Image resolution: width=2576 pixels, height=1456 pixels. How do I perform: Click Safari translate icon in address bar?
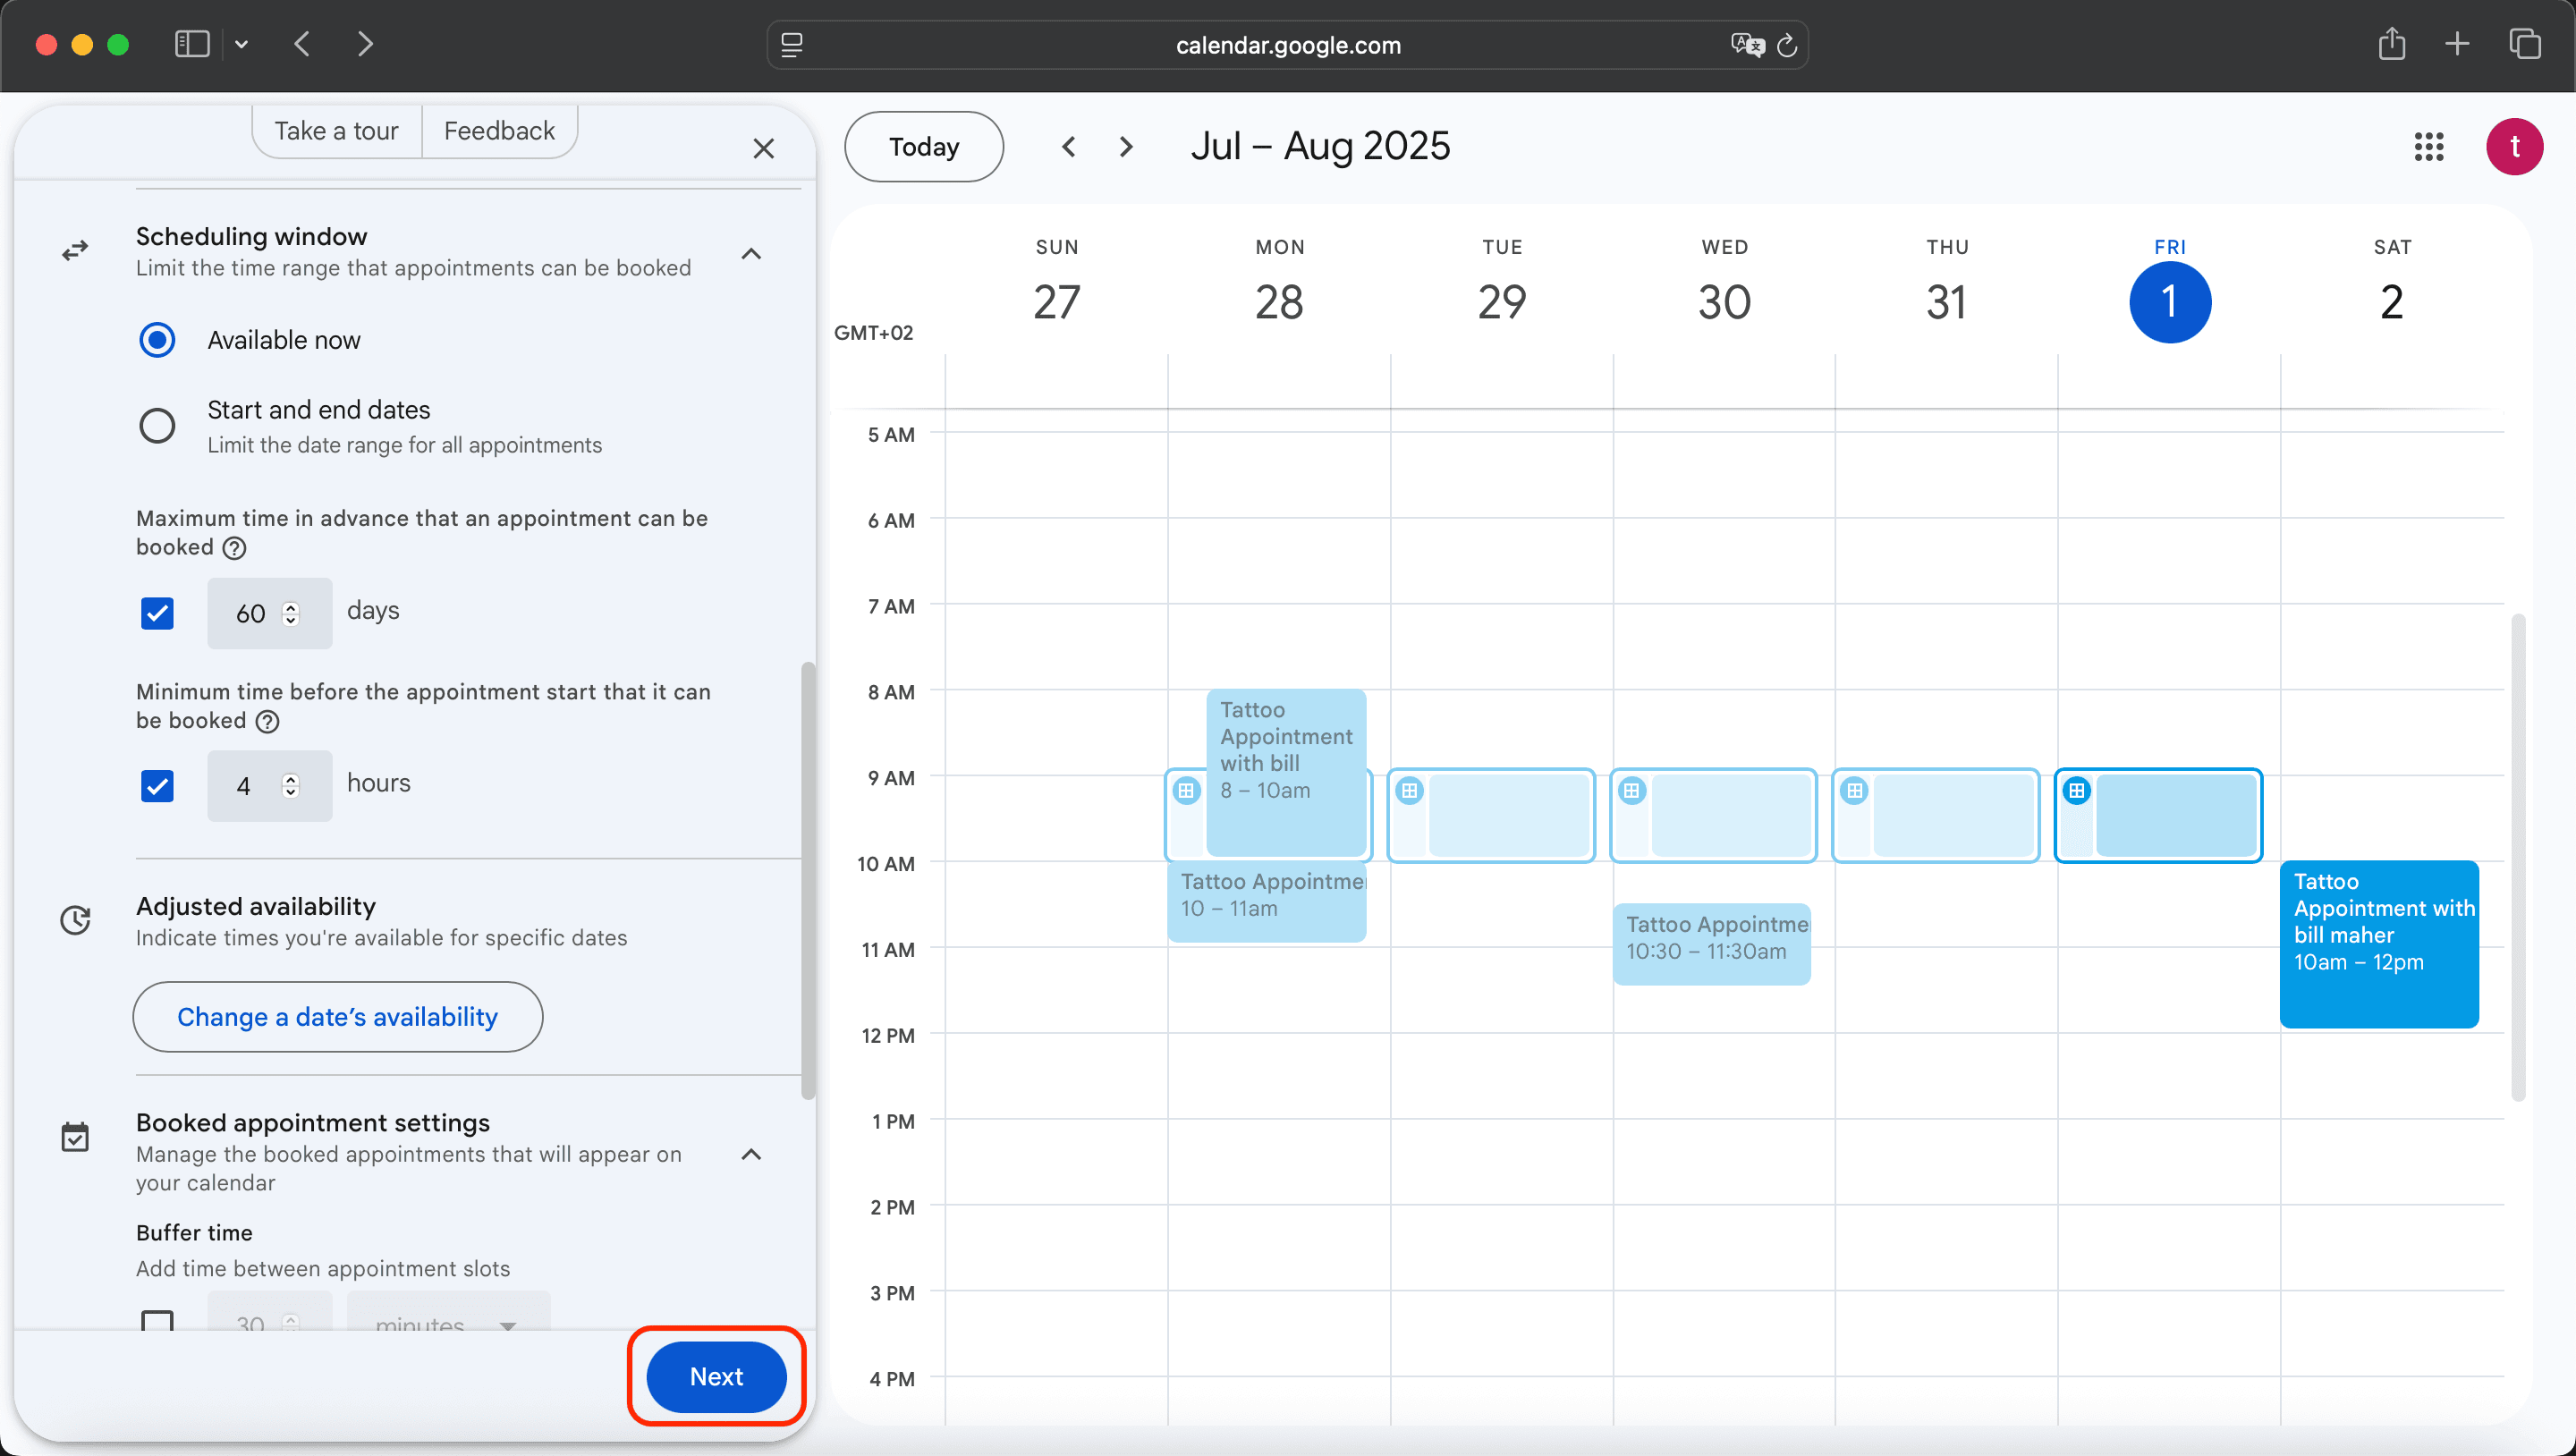click(x=1746, y=45)
